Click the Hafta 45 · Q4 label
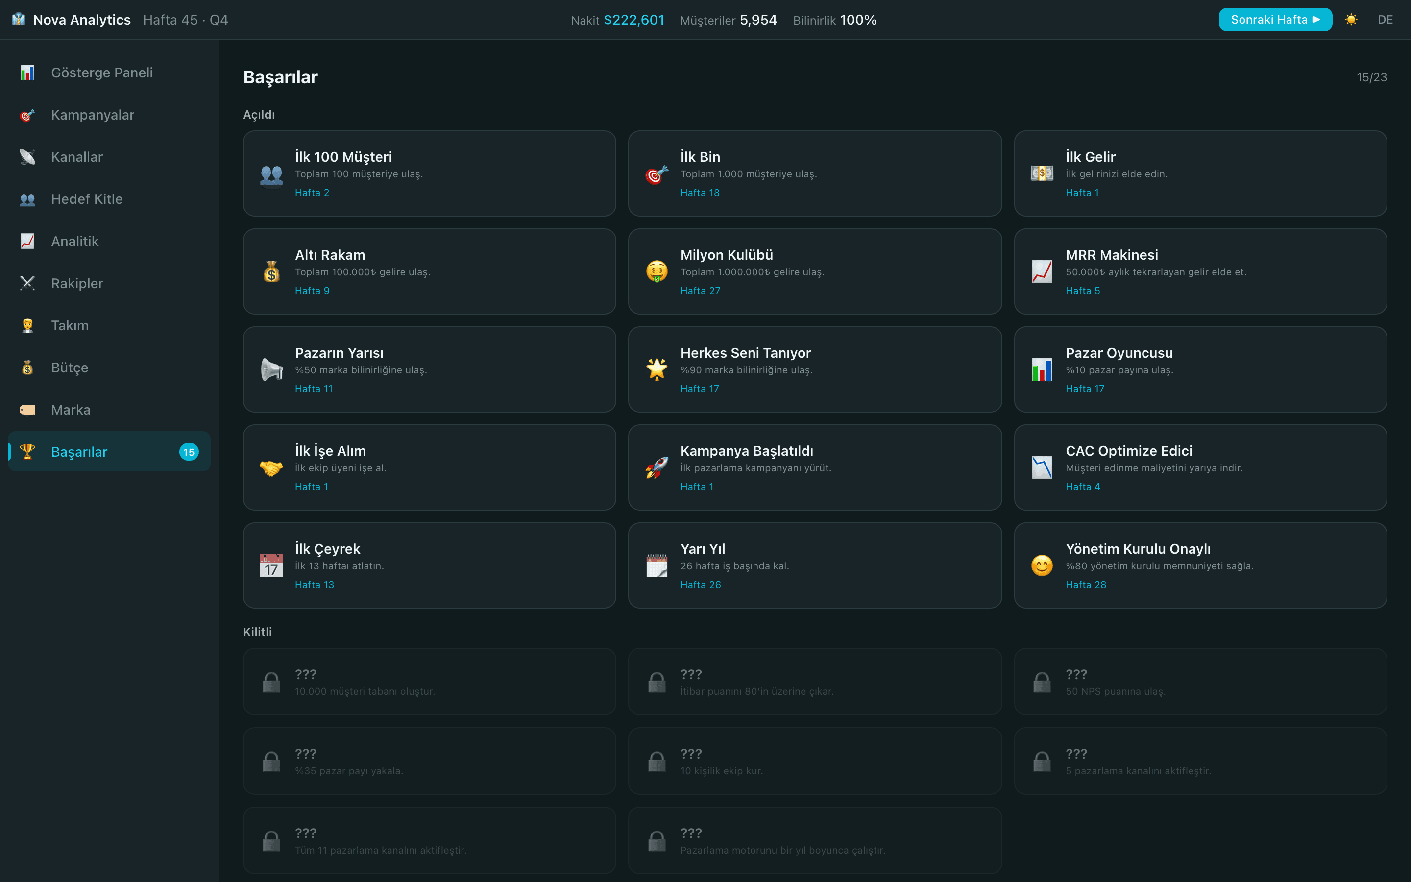Image resolution: width=1411 pixels, height=882 pixels. click(x=185, y=20)
